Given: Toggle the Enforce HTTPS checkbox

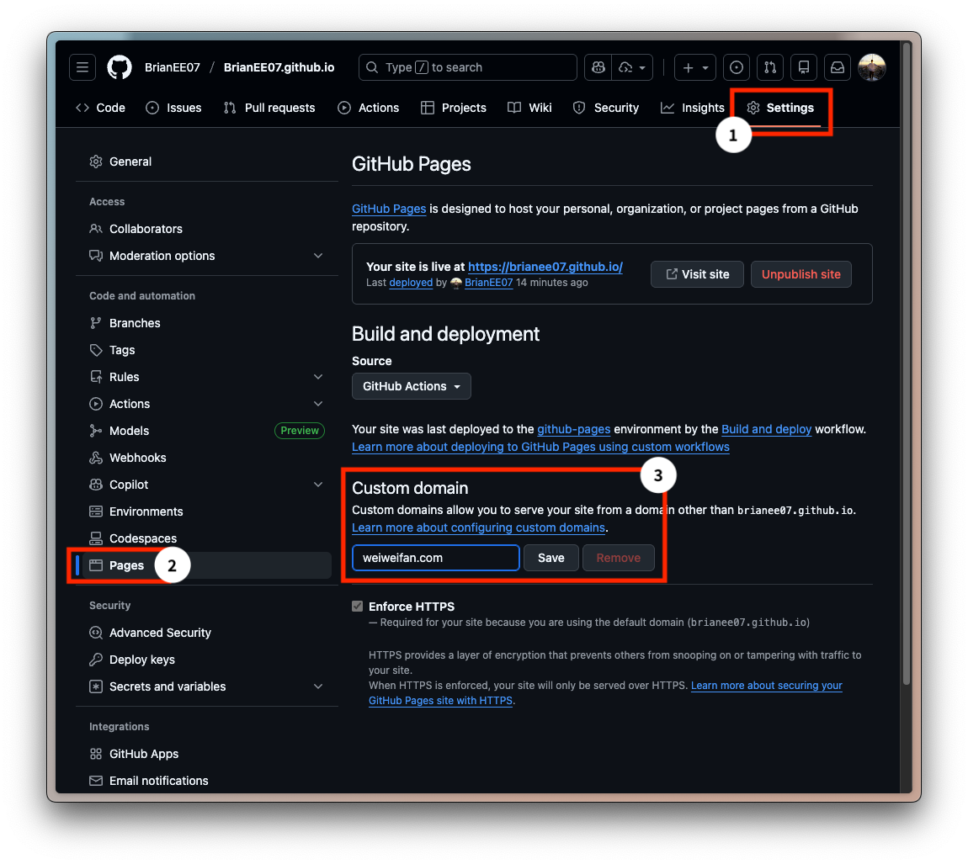Looking at the screenshot, I should point(358,607).
